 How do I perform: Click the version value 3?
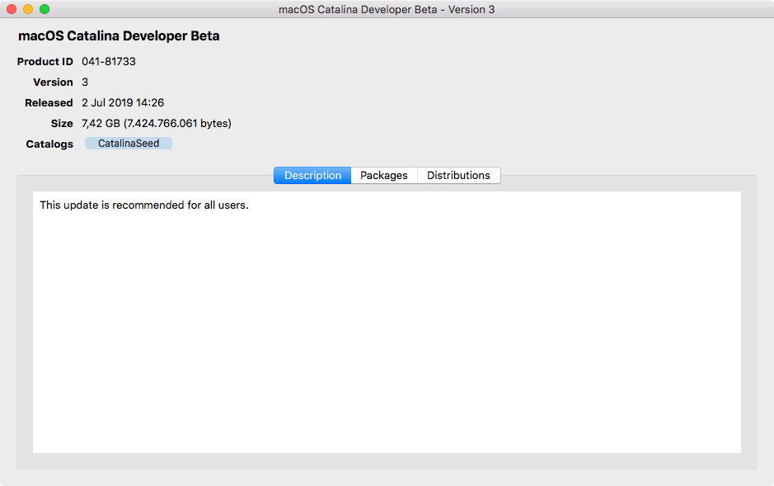(85, 82)
